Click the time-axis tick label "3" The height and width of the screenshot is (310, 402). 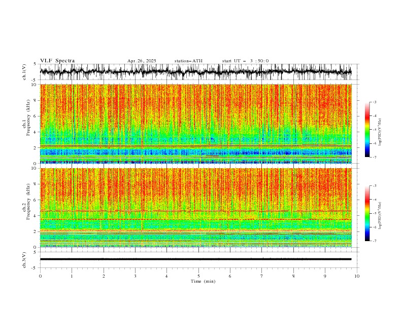click(x=135, y=276)
